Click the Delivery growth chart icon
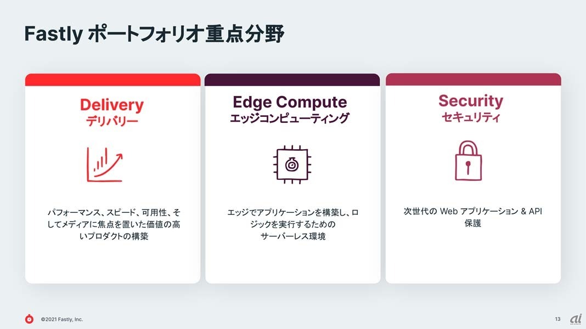This screenshot has height=329, width=586. point(105,164)
